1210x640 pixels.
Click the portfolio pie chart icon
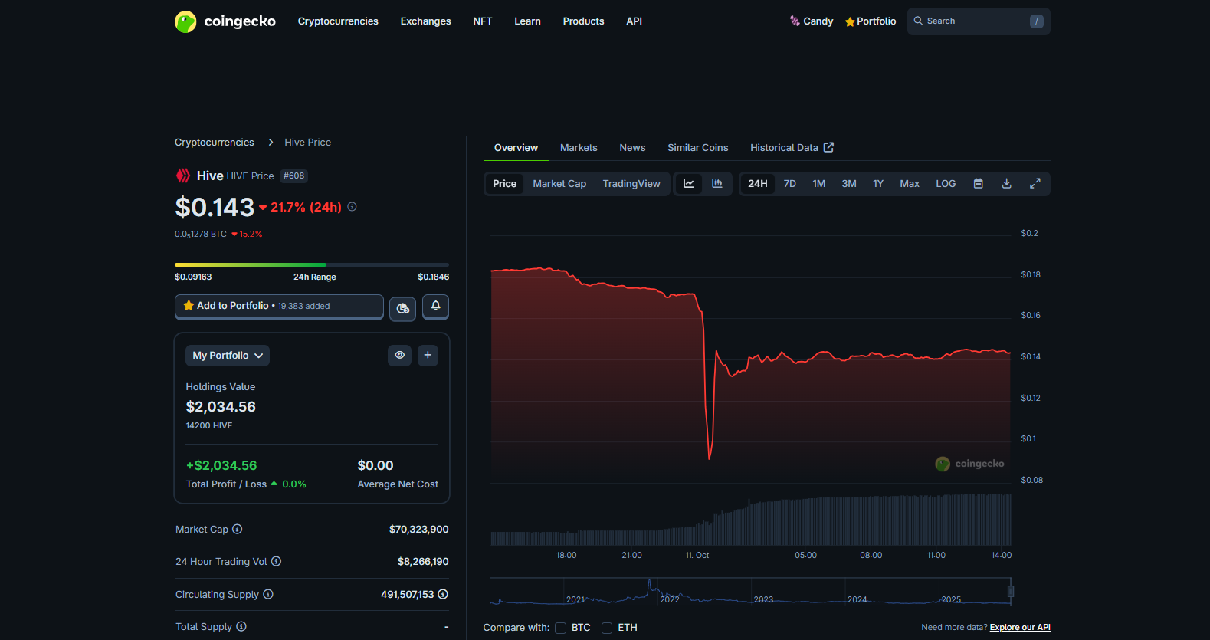click(x=402, y=308)
